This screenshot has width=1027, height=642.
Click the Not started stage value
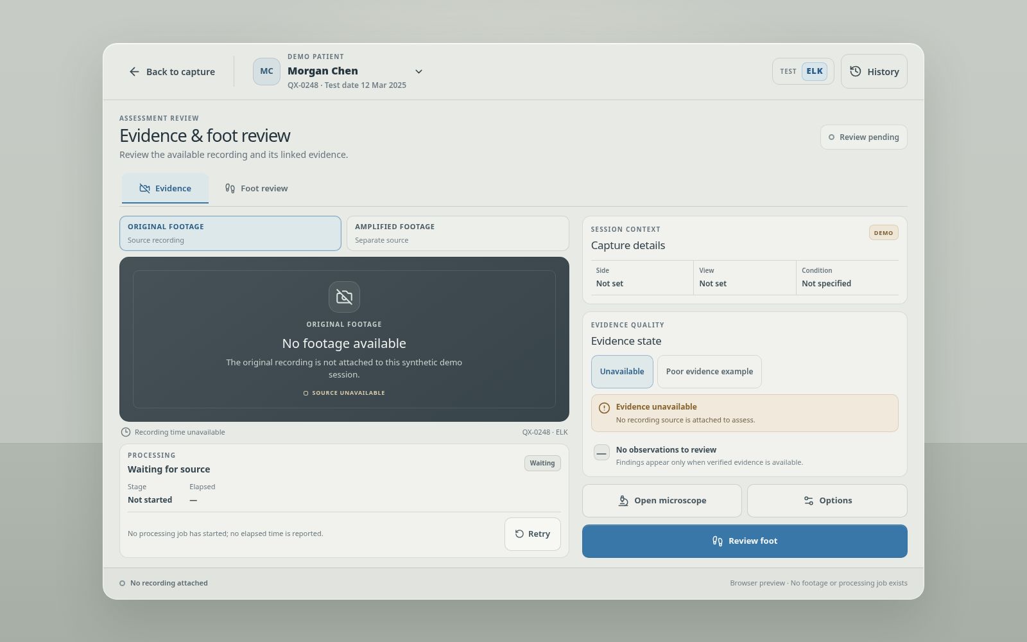click(150, 500)
